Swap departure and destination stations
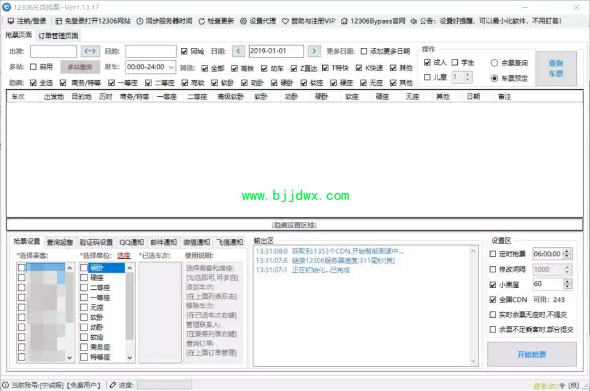 (x=90, y=51)
